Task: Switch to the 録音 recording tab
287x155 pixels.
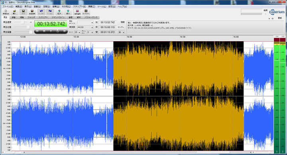Action: pyautogui.click(x=14, y=17)
